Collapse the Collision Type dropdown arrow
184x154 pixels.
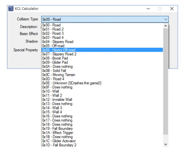coord(166,19)
